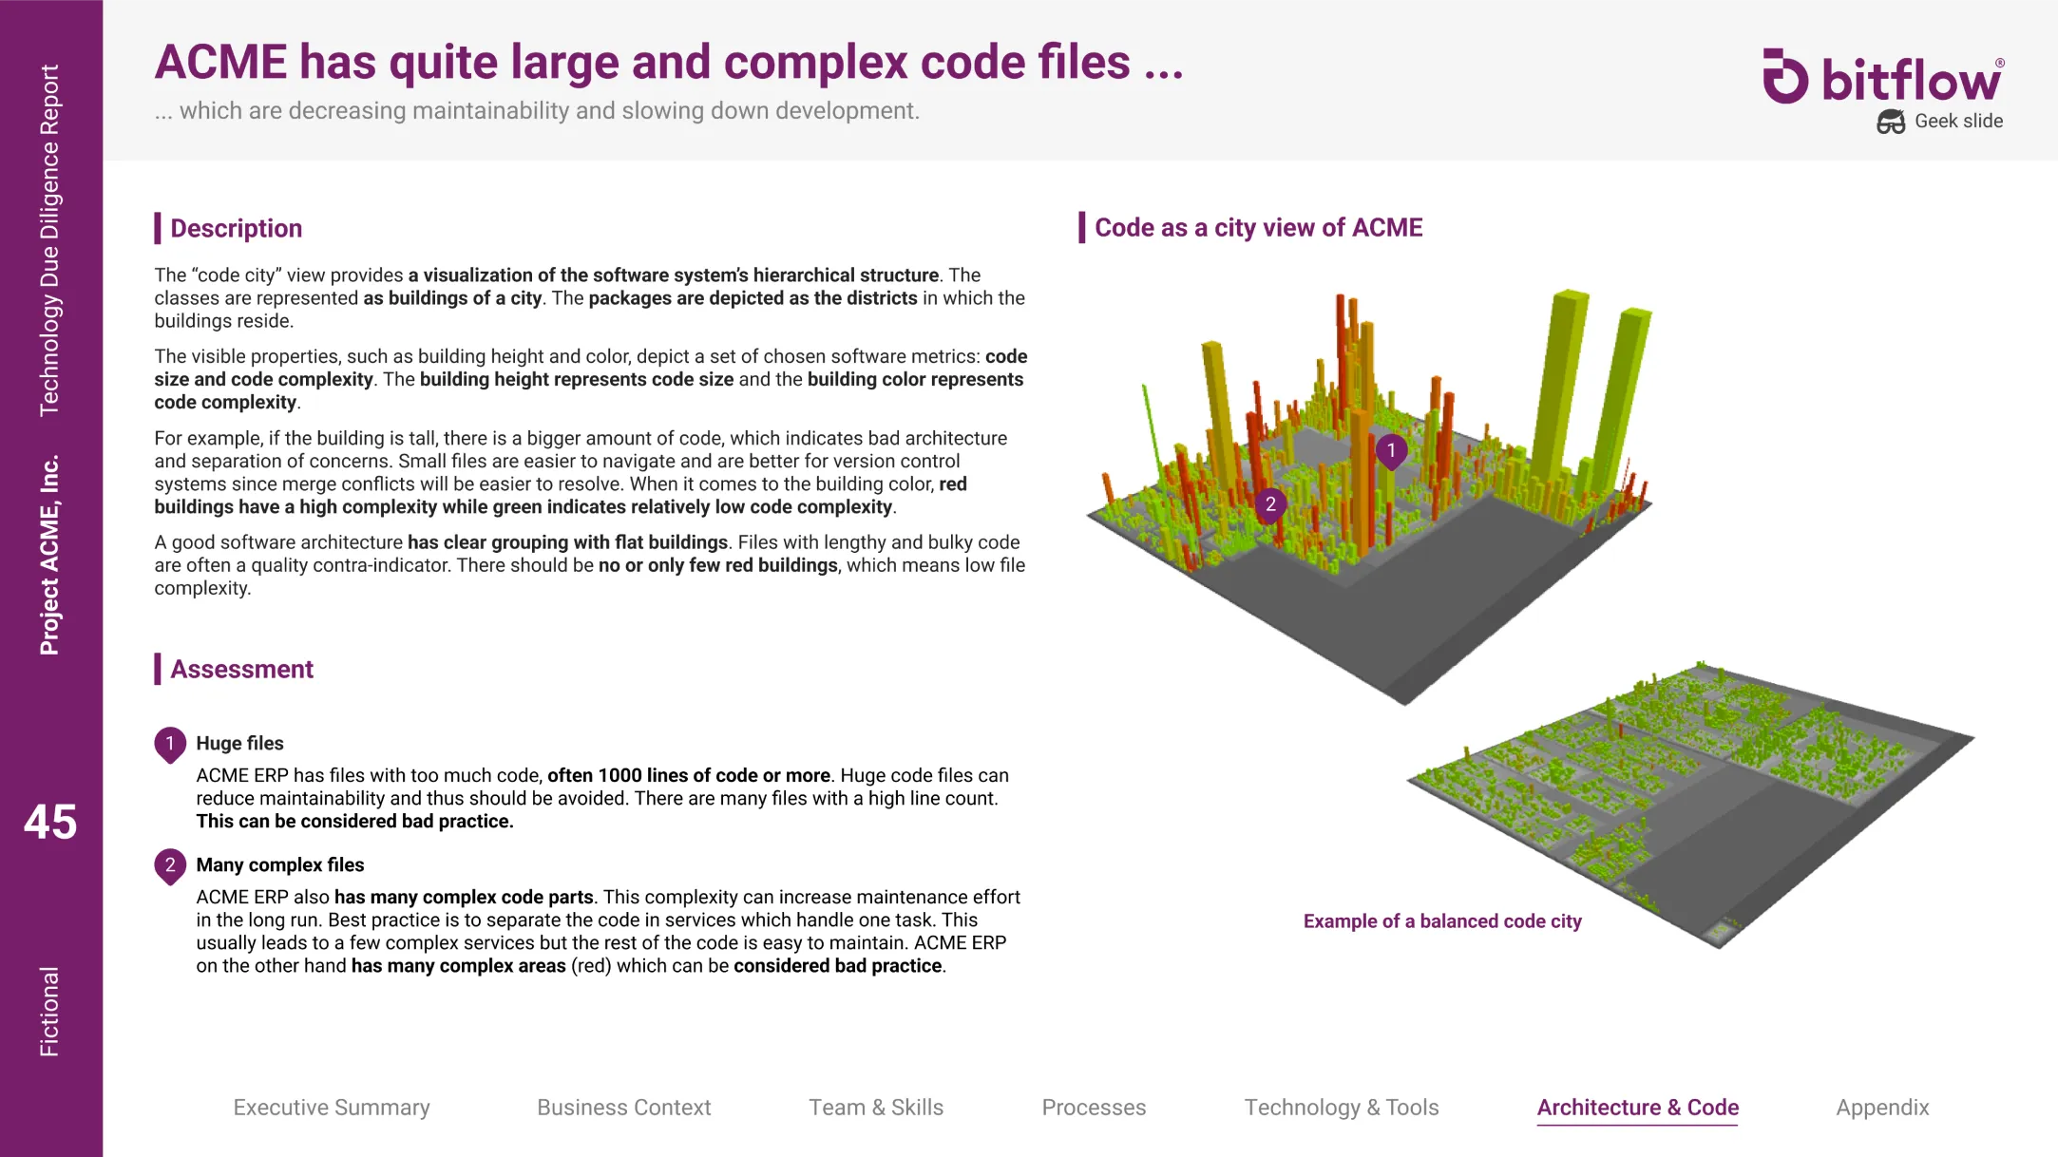This screenshot has height=1157, width=2058.
Task: Click the Assessment heading
Action: point(241,670)
